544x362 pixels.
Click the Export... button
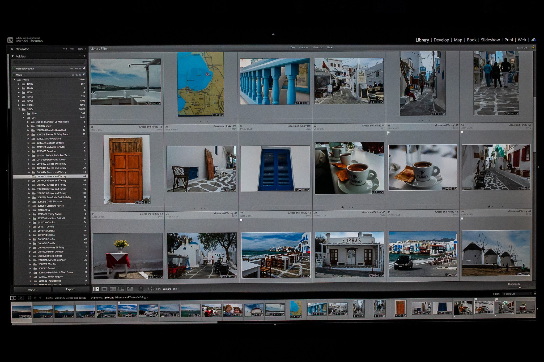tap(71, 289)
